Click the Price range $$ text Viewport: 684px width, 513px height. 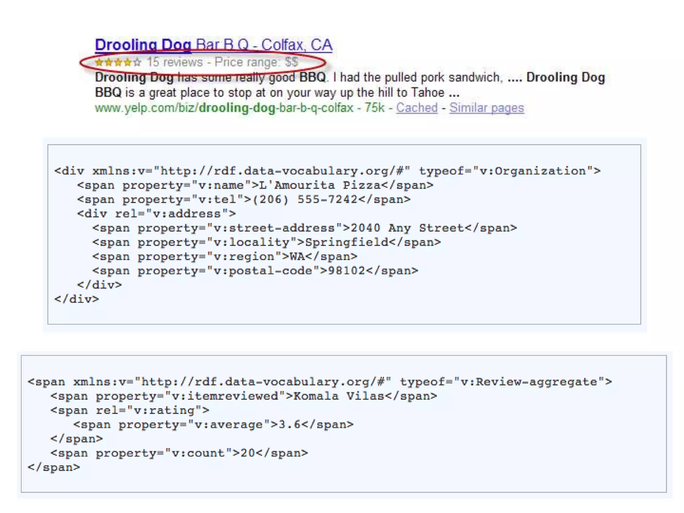[x=256, y=62]
